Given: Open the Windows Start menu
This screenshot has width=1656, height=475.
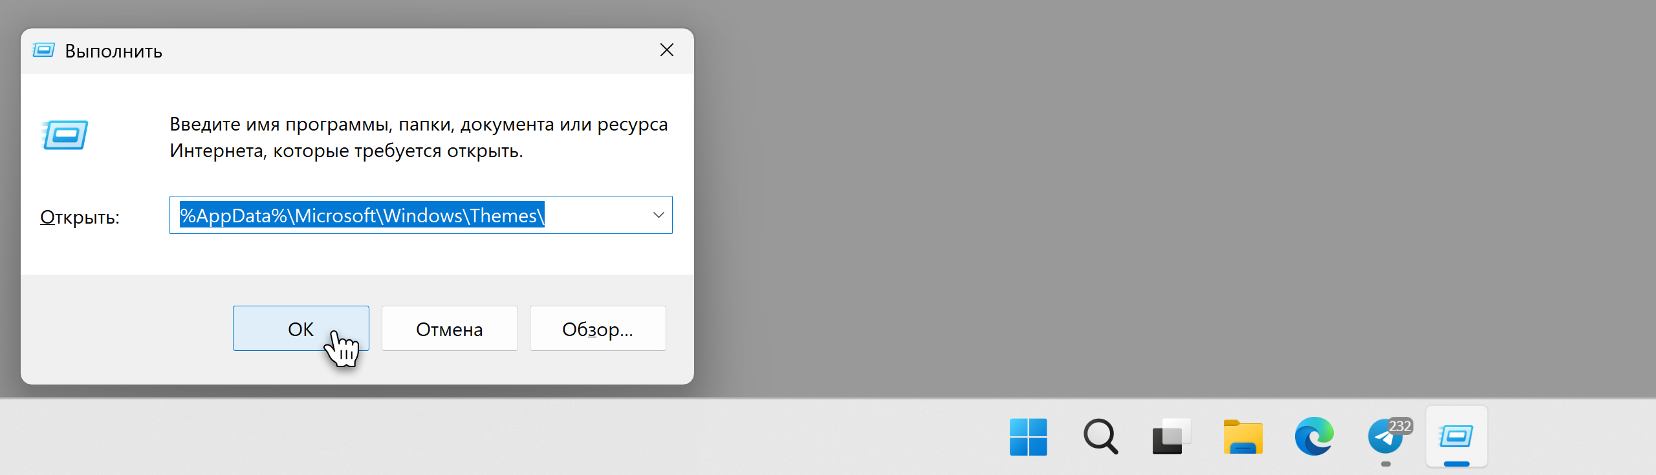Looking at the screenshot, I should point(1028,437).
